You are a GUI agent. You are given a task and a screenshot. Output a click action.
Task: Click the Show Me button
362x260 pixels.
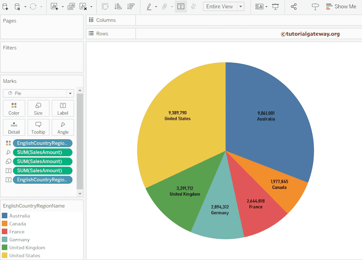pos(340,6)
